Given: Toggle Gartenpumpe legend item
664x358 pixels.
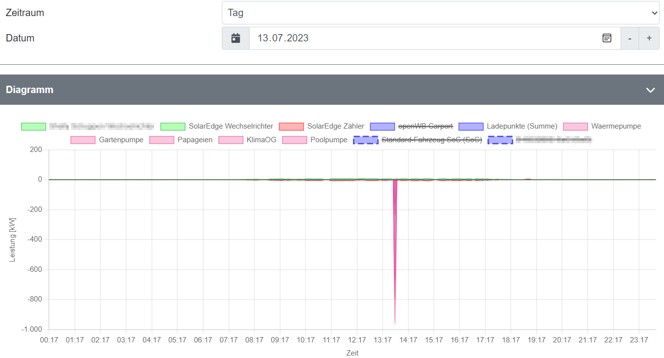Looking at the screenshot, I should 121,140.
